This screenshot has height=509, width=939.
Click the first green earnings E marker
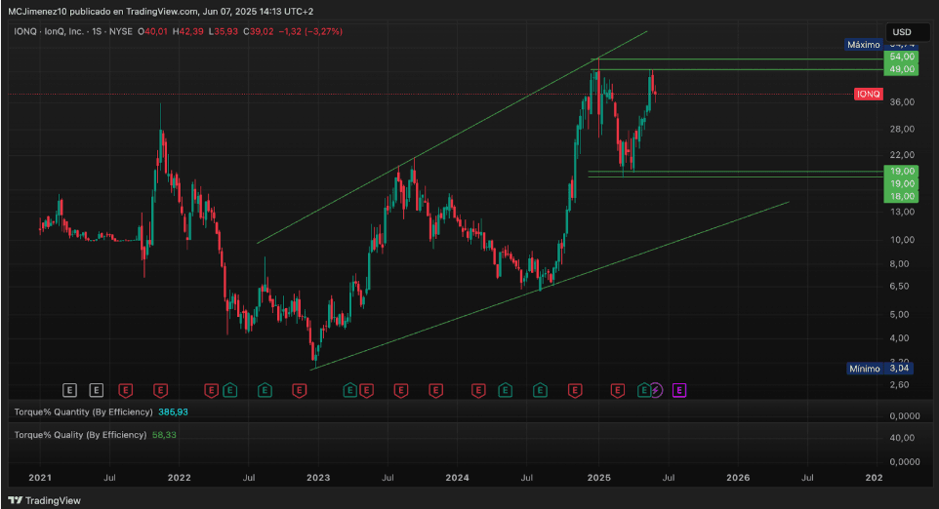pyautogui.click(x=228, y=390)
